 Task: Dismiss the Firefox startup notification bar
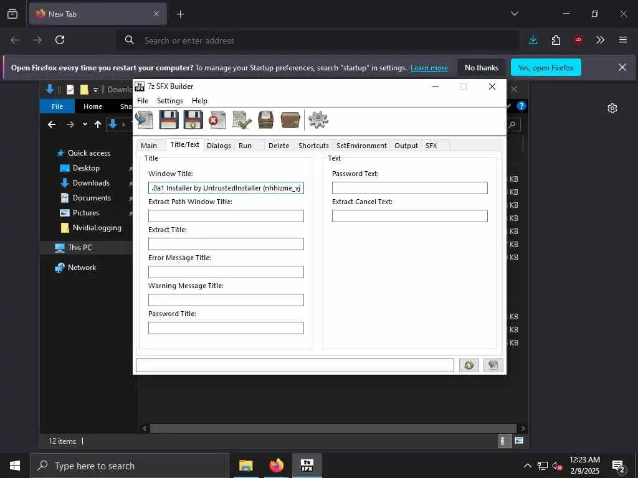(x=622, y=67)
